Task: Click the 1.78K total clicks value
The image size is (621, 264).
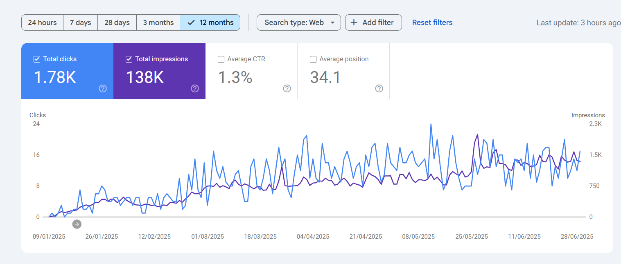Action: pos(55,77)
